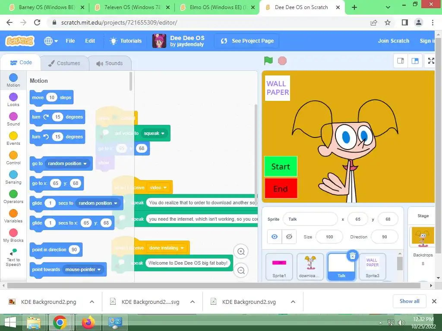442x331 pixels.
Task: Click the Scratch logo
Action: coord(20,41)
